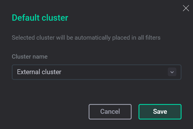Click the X icon in the corner
The width and height of the screenshot is (193, 129).
point(186,8)
